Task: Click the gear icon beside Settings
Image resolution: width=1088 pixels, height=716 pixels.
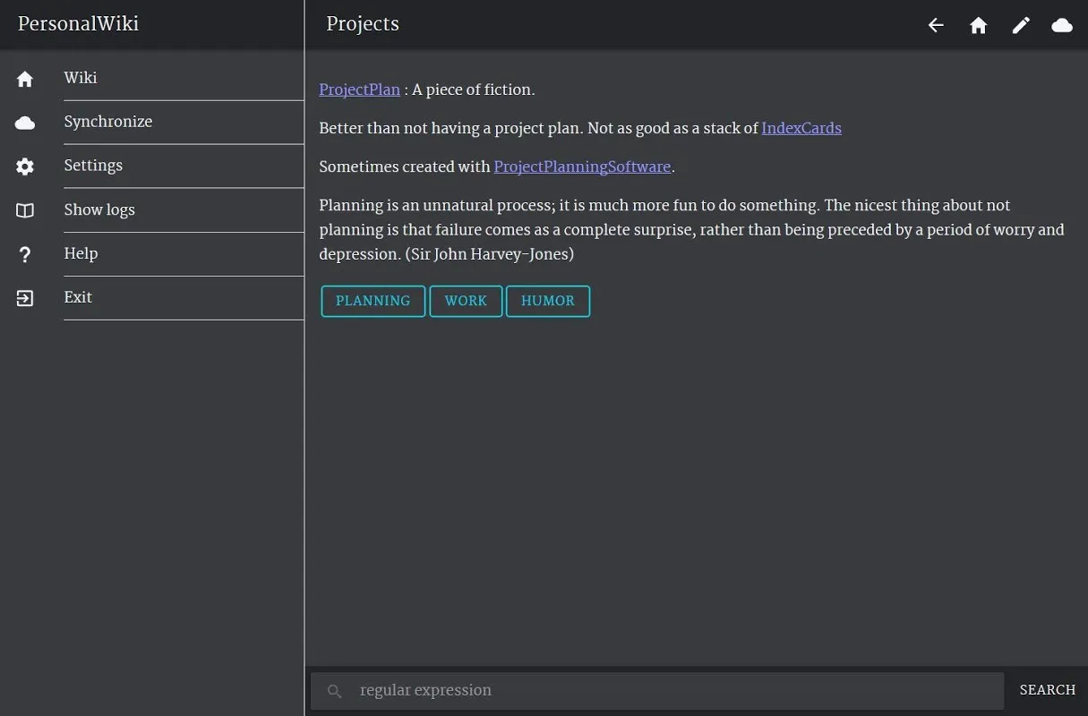Action: coord(25,166)
